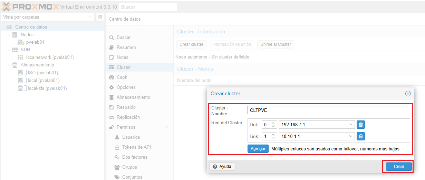Select localnetwork (pvelab01) in tree
The width and height of the screenshot is (425, 180).
[50, 57]
